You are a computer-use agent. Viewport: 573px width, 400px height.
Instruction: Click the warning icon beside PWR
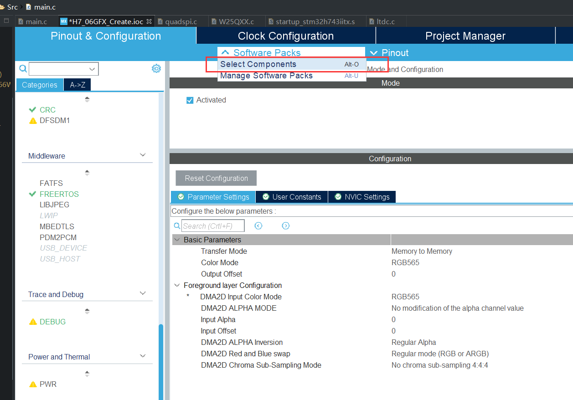(x=33, y=384)
